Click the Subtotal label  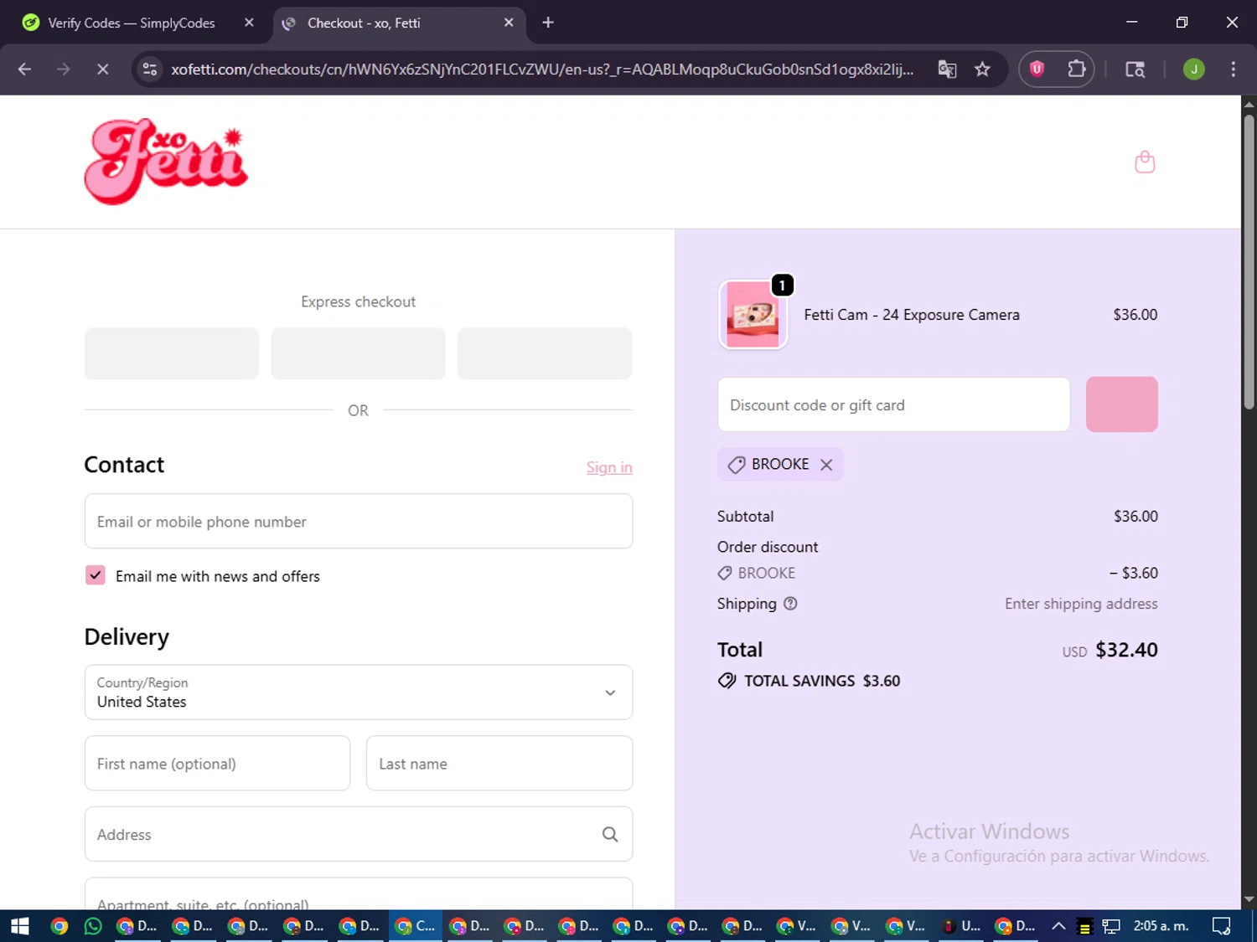pyautogui.click(x=745, y=517)
